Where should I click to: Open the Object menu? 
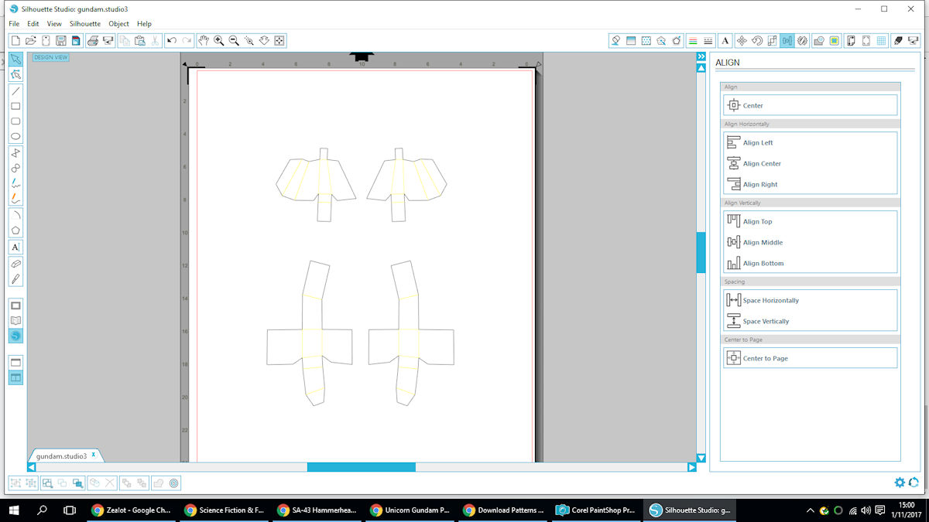tap(118, 24)
